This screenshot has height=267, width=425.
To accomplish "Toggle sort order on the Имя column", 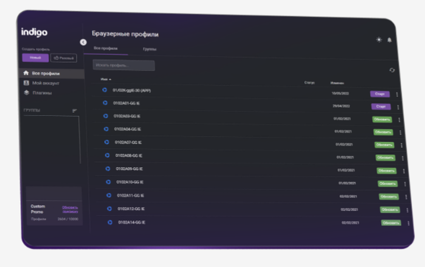I will coord(105,79).
